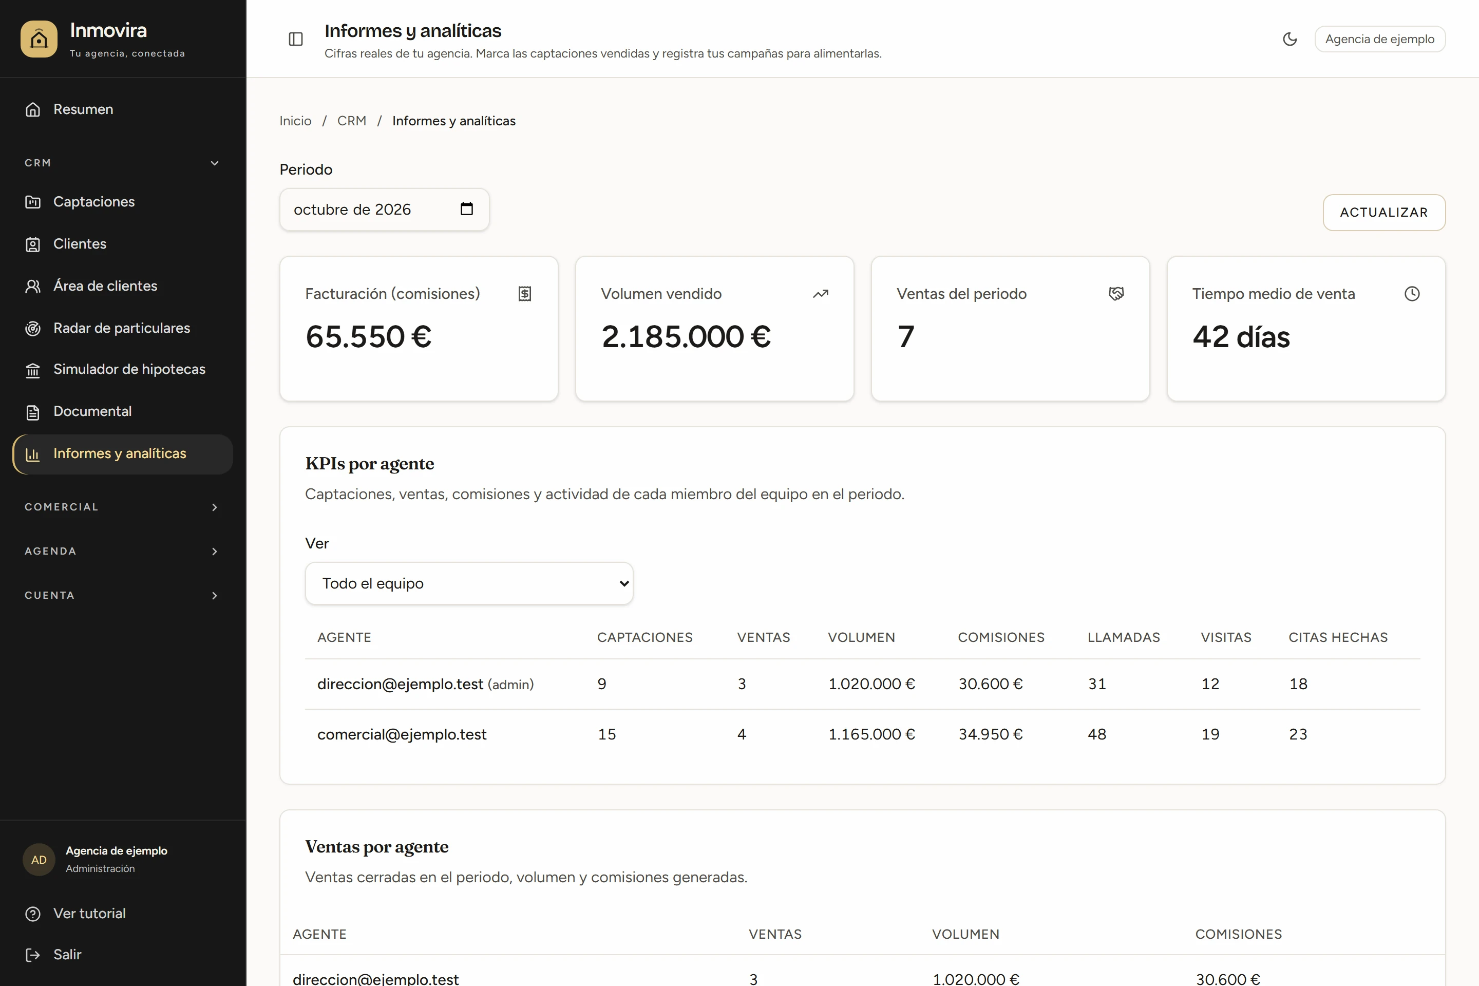Click the Área de clientes users icon
Viewport: 1479px width, 986px height.
coord(33,286)
